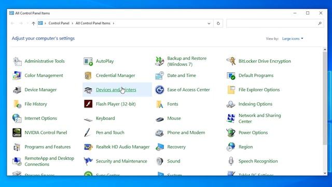Open the Programs and Features link
This screenshot has width=332, height=187.
point(48,147)
